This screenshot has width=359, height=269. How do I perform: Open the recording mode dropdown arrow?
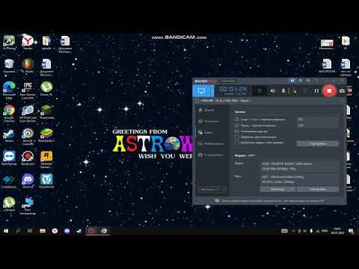pos(212,91)
